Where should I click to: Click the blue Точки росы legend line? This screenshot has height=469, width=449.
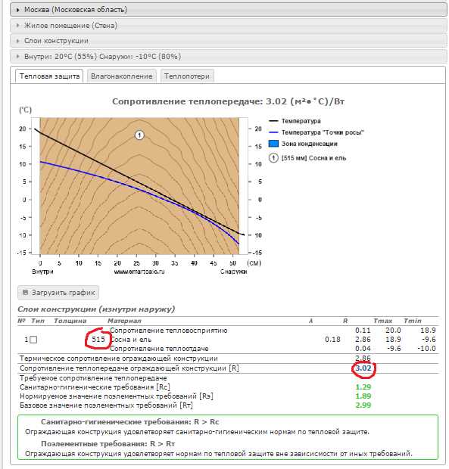point(273,132)
